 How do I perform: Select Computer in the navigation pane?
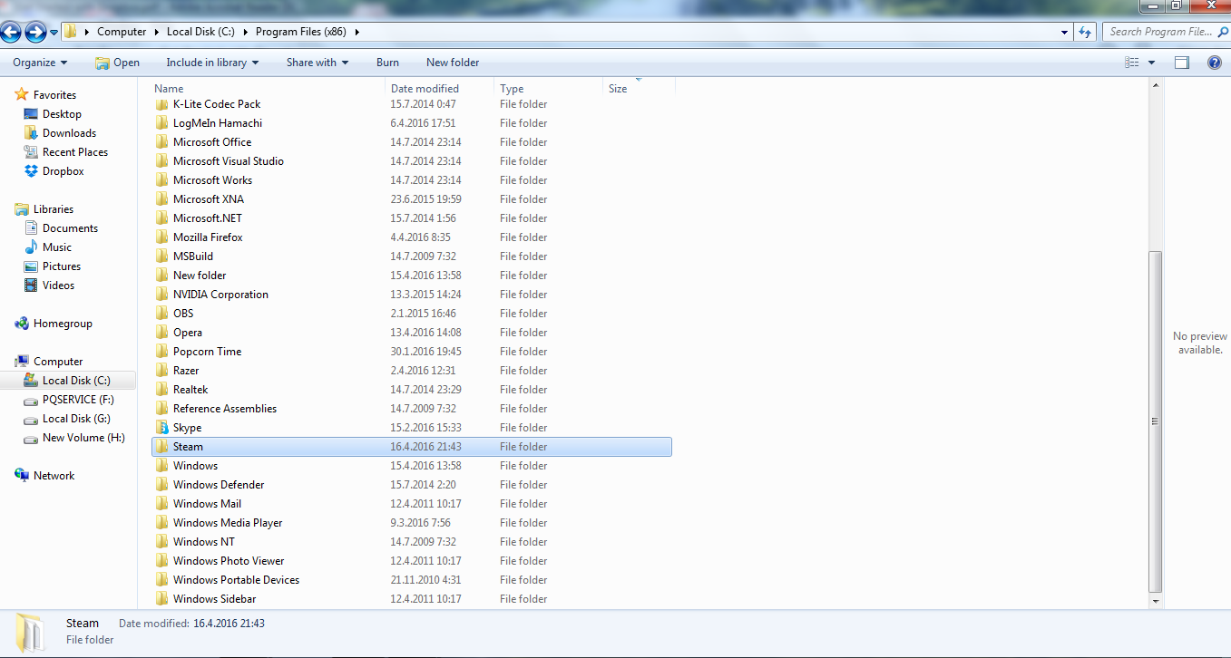click(x=58, y=362)
